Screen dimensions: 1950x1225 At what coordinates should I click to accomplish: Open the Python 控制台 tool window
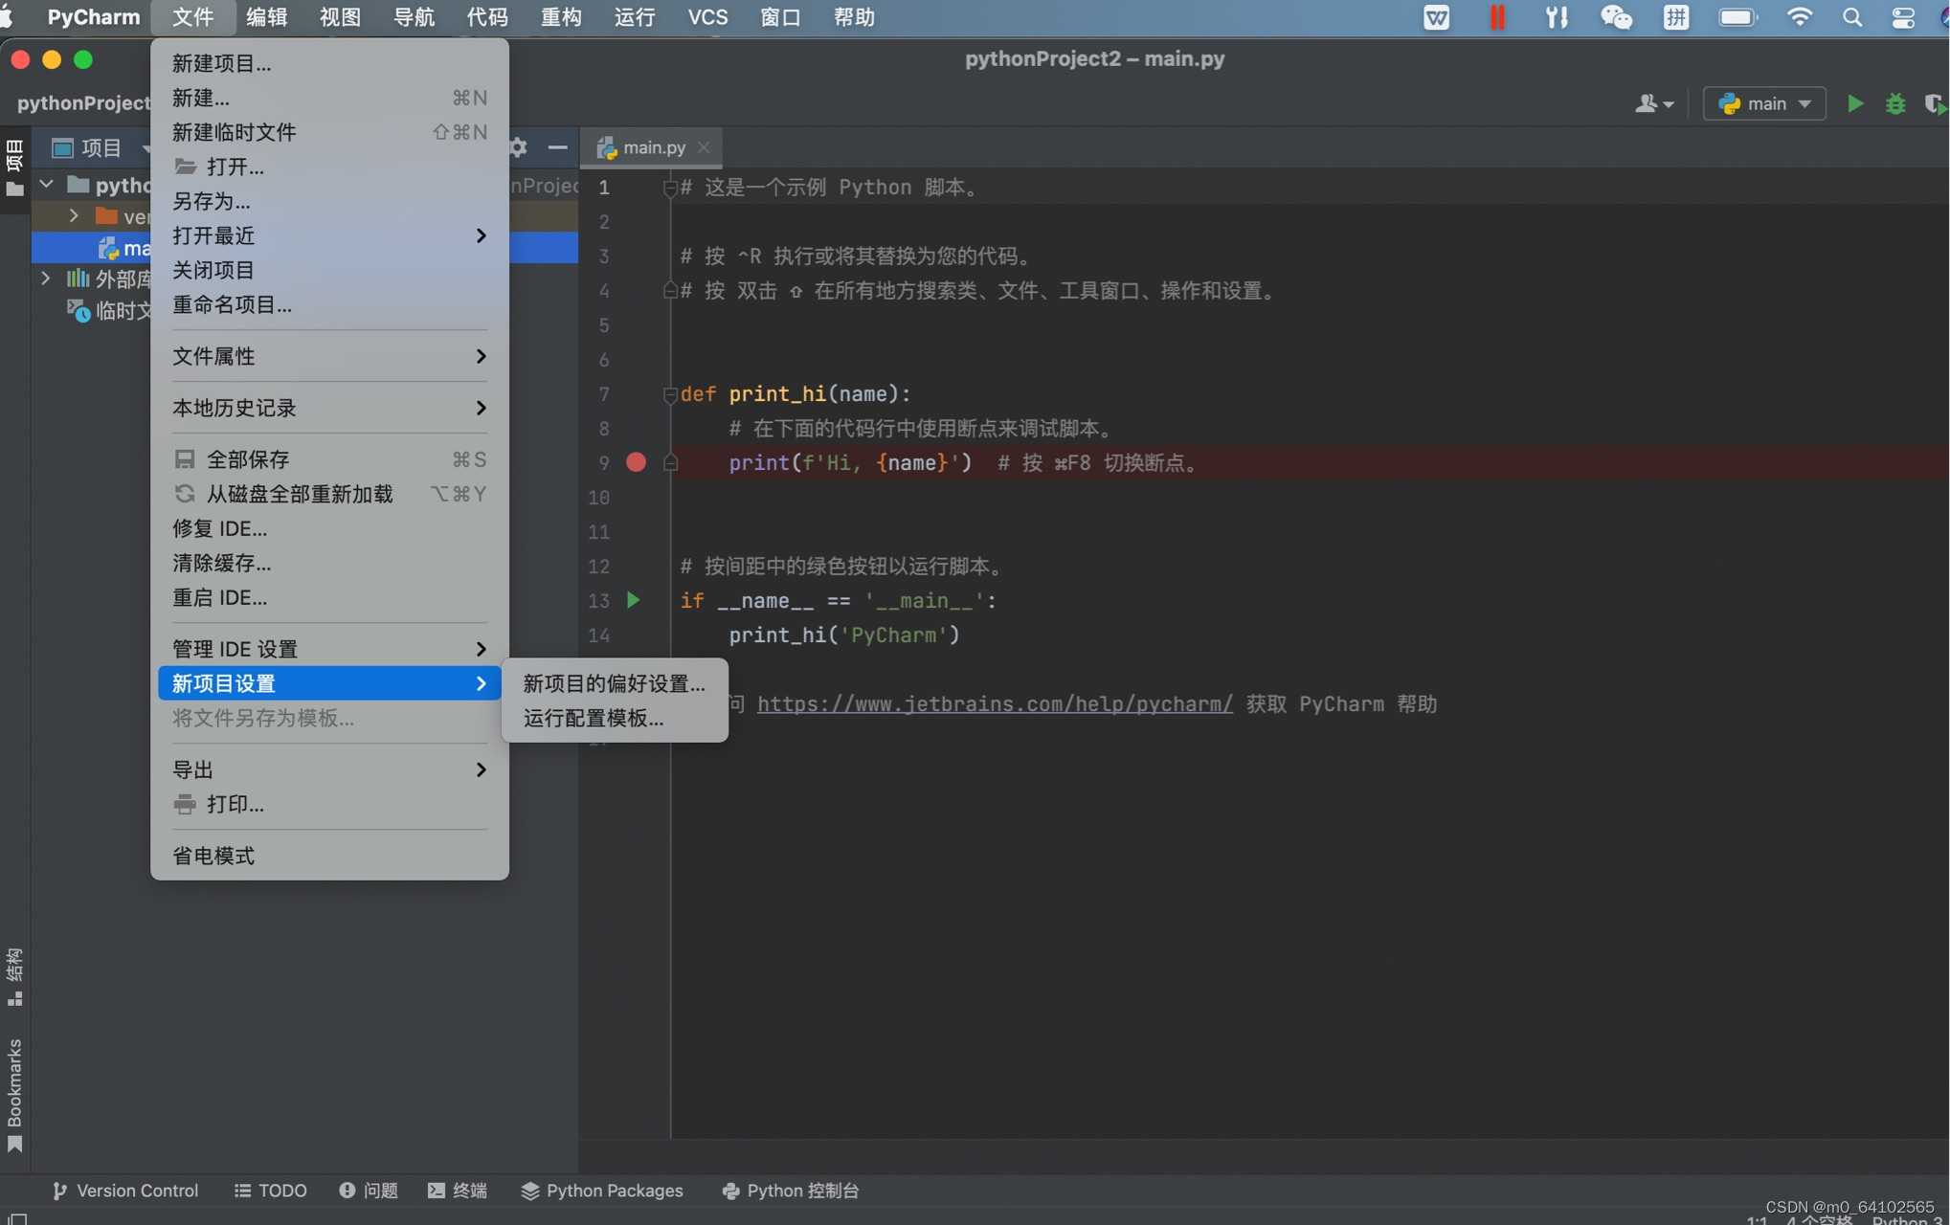(791, 1190)
